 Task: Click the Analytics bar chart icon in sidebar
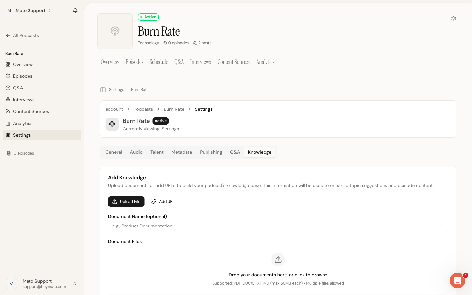coord(8,123)
